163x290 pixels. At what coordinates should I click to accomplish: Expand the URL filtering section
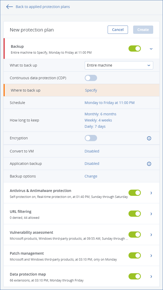151,214
